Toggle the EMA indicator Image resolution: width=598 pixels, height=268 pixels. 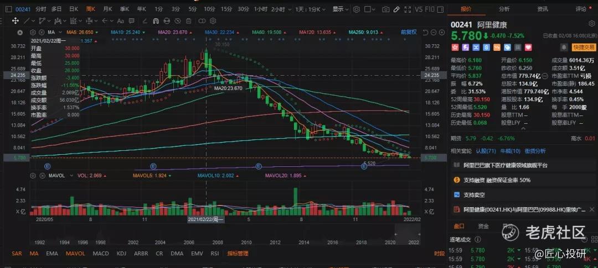tap(52, 253)
